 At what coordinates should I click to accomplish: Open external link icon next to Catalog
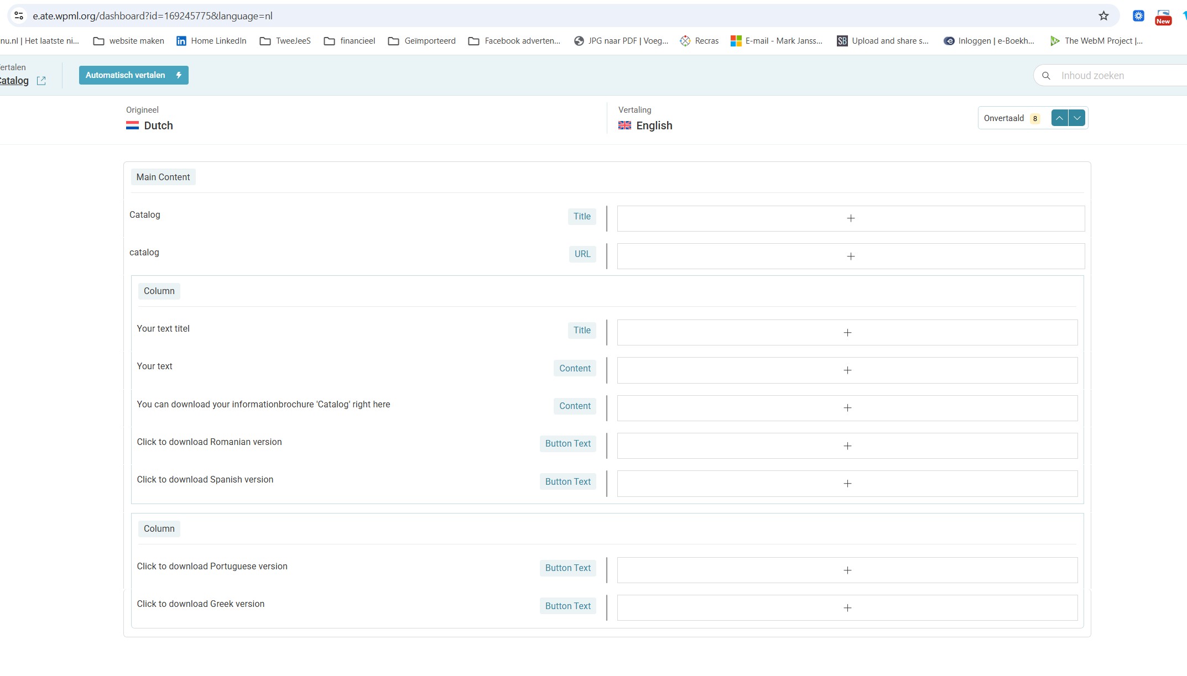(41, 81)
